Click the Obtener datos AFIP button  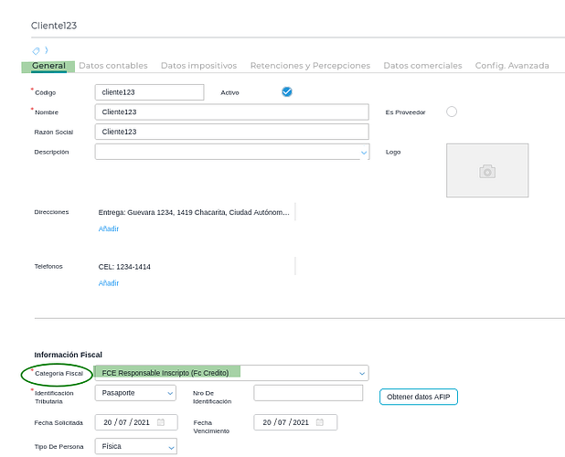[419, 396]
